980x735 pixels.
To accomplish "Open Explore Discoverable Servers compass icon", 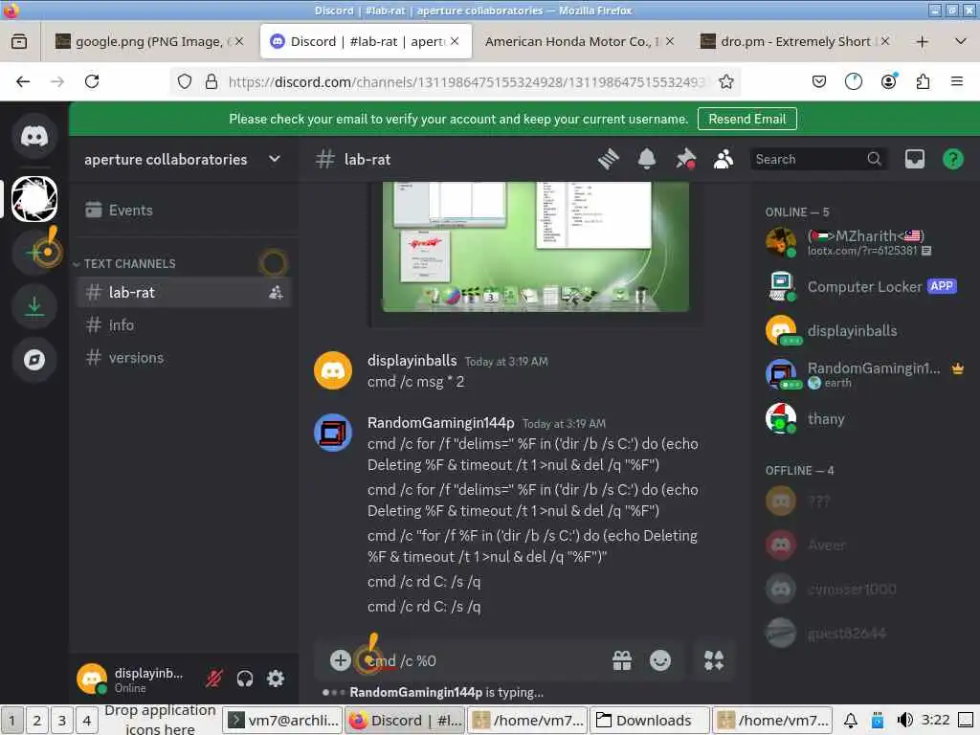I will tap(34, 360).
